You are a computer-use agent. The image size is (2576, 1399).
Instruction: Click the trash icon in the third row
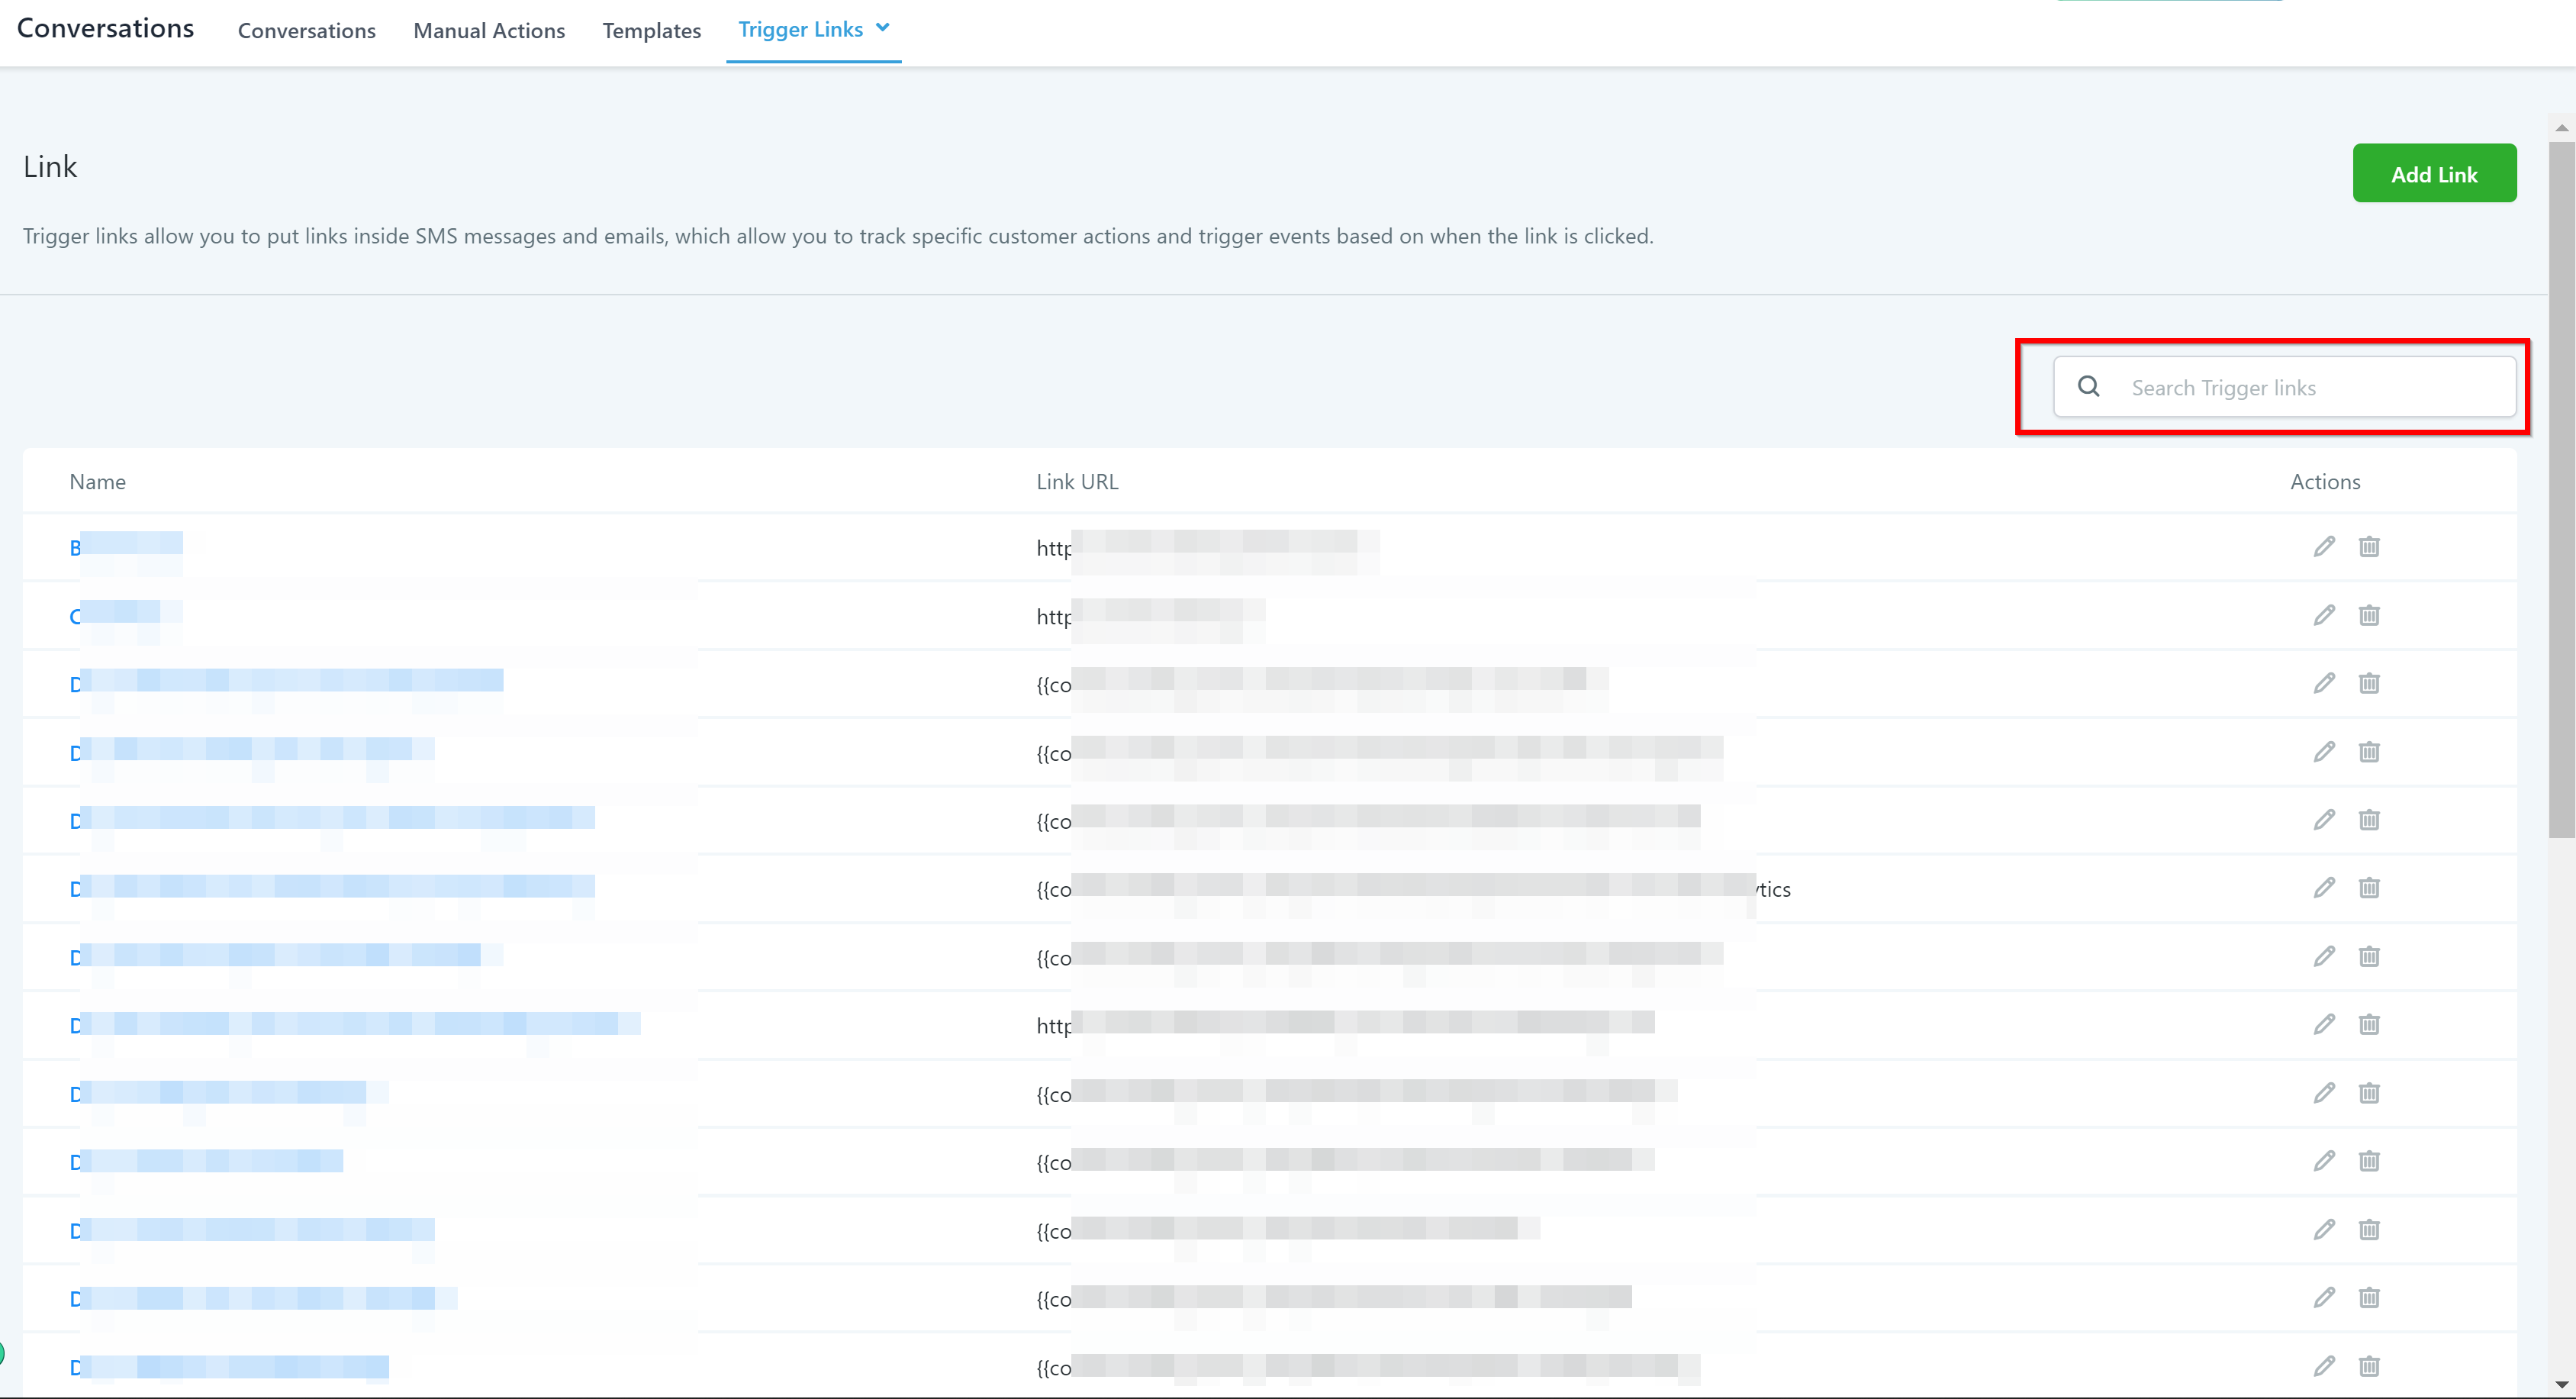click(x=2369, y=683)
